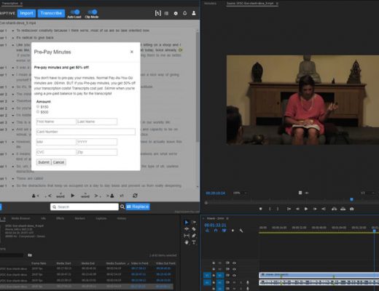Click the bracketed timecode icon in Transcriptive header

[x=158, y=13]
